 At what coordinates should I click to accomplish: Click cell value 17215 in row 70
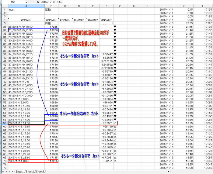click(x=51, y=161)
